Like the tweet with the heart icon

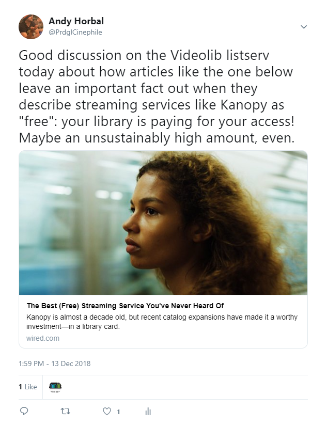pos(107,412)
